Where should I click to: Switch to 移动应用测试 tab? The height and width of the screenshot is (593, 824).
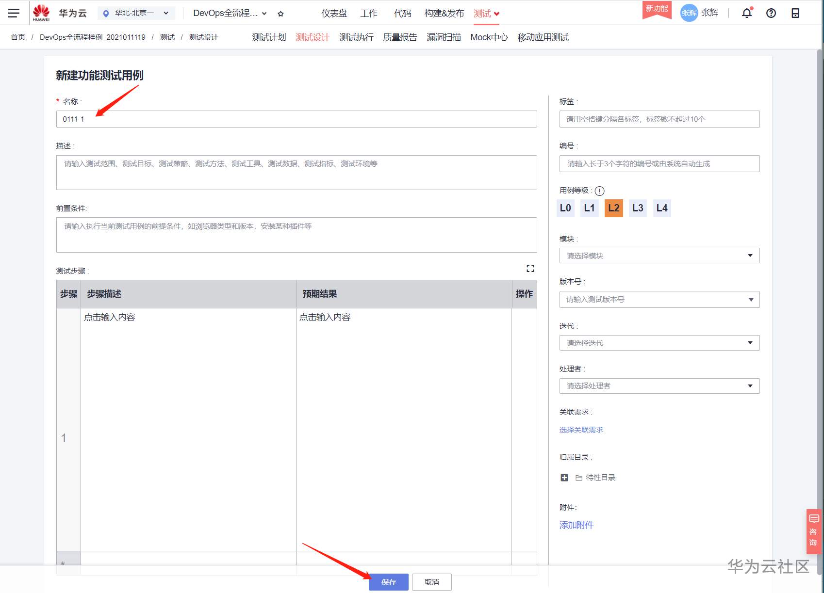coord(543,37)
